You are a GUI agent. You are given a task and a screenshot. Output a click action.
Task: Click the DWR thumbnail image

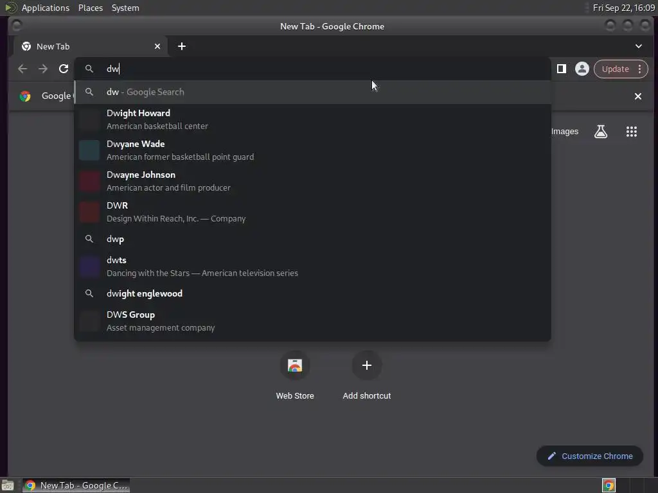[89, 212]
